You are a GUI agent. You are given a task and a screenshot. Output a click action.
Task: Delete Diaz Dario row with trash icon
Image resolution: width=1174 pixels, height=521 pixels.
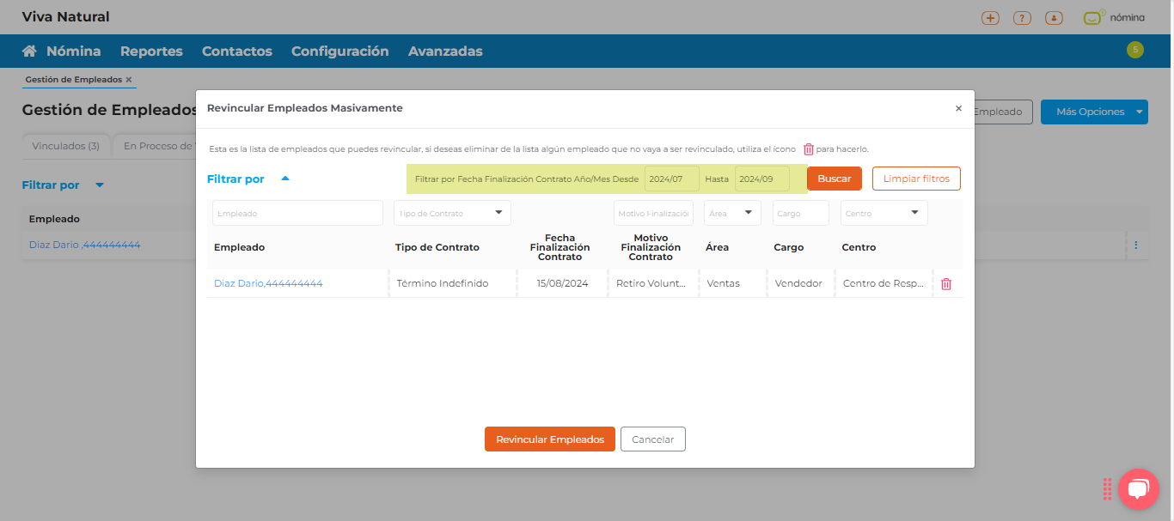[945, 284]
